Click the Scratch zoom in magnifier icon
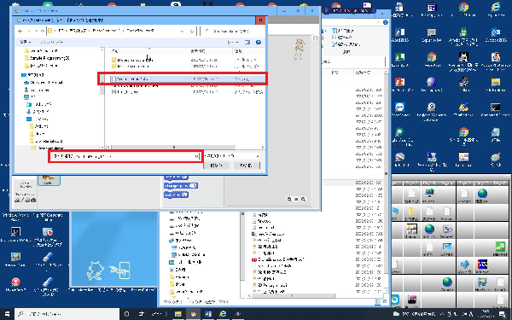Image resolution: width=512 pixels, height=320 pixels. pyautogui.click(x=303, y=199)
